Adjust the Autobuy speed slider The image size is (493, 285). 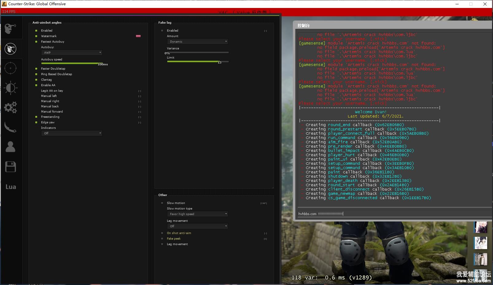click(x=72, y=64)
